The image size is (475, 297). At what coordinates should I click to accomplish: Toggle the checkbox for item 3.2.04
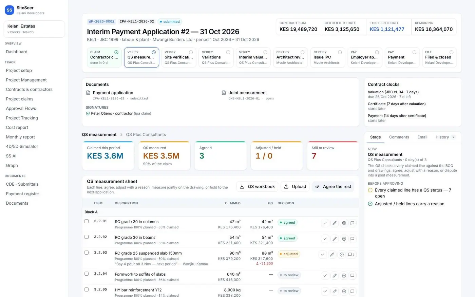(x=87, y=274)
